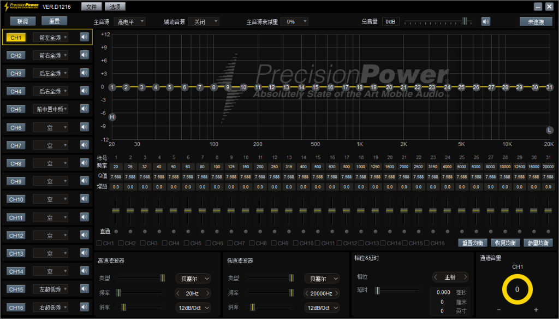Click the 重置 button
Image resolution: width=559 pixels, height=319 pixels.
[54, 21]
